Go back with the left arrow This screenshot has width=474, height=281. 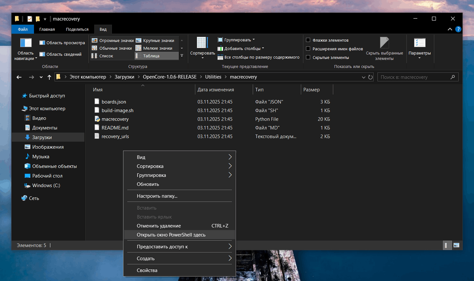pos(19,77)
